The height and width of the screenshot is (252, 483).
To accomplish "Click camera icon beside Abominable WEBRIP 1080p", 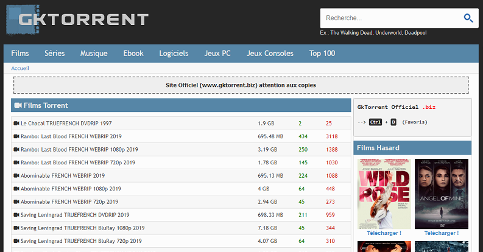I will click(16, 189).
